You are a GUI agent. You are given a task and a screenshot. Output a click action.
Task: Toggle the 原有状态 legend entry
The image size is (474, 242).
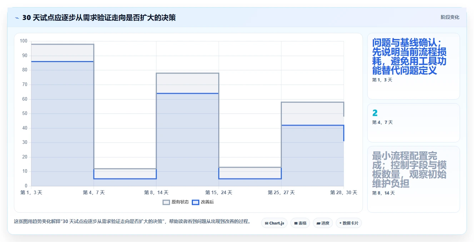(176, 202)
